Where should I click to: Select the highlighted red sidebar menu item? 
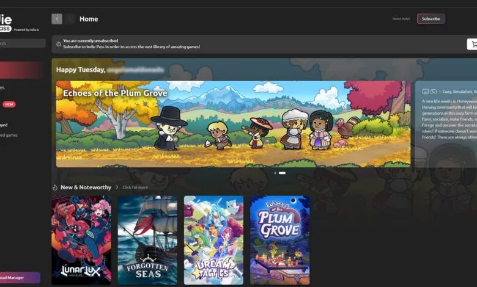21,70
